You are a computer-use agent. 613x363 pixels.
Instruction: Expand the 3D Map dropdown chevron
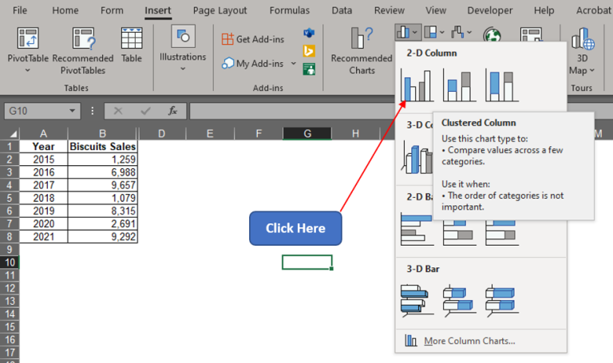click(x=592, y=70)
